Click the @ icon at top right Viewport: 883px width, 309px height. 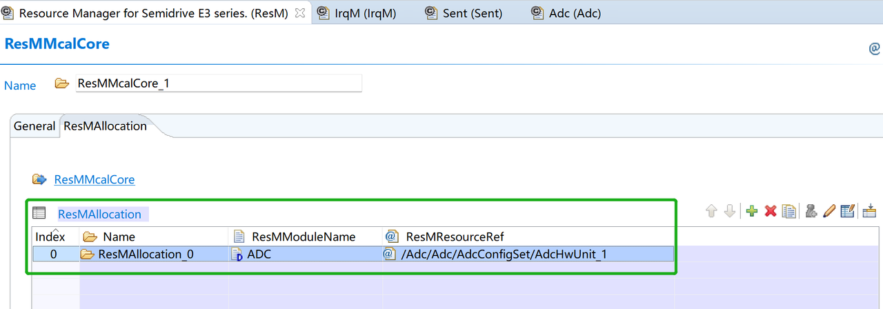pos(874,48)
